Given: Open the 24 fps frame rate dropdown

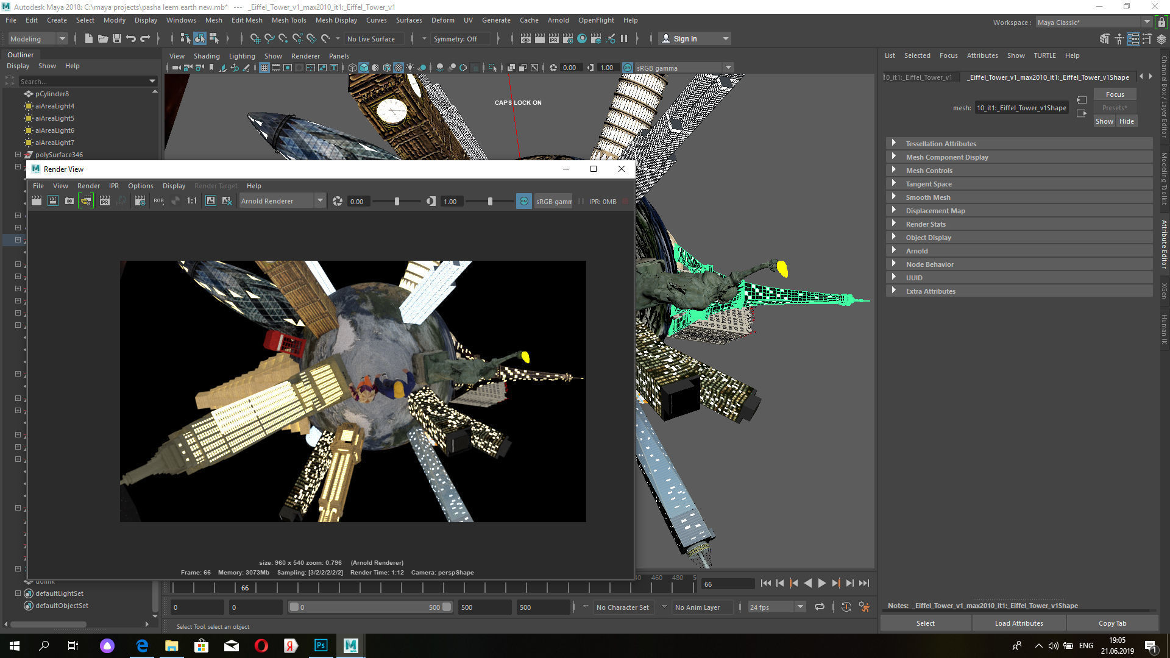Looking at the screenshot, I should 776,607.
